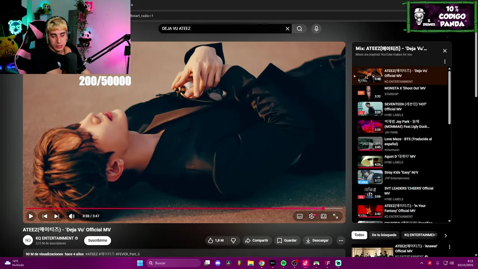Open ATEEZ 'Answer' Official MV recommendation
Viewport: 478px width, 269px height.
pos(416,249)
